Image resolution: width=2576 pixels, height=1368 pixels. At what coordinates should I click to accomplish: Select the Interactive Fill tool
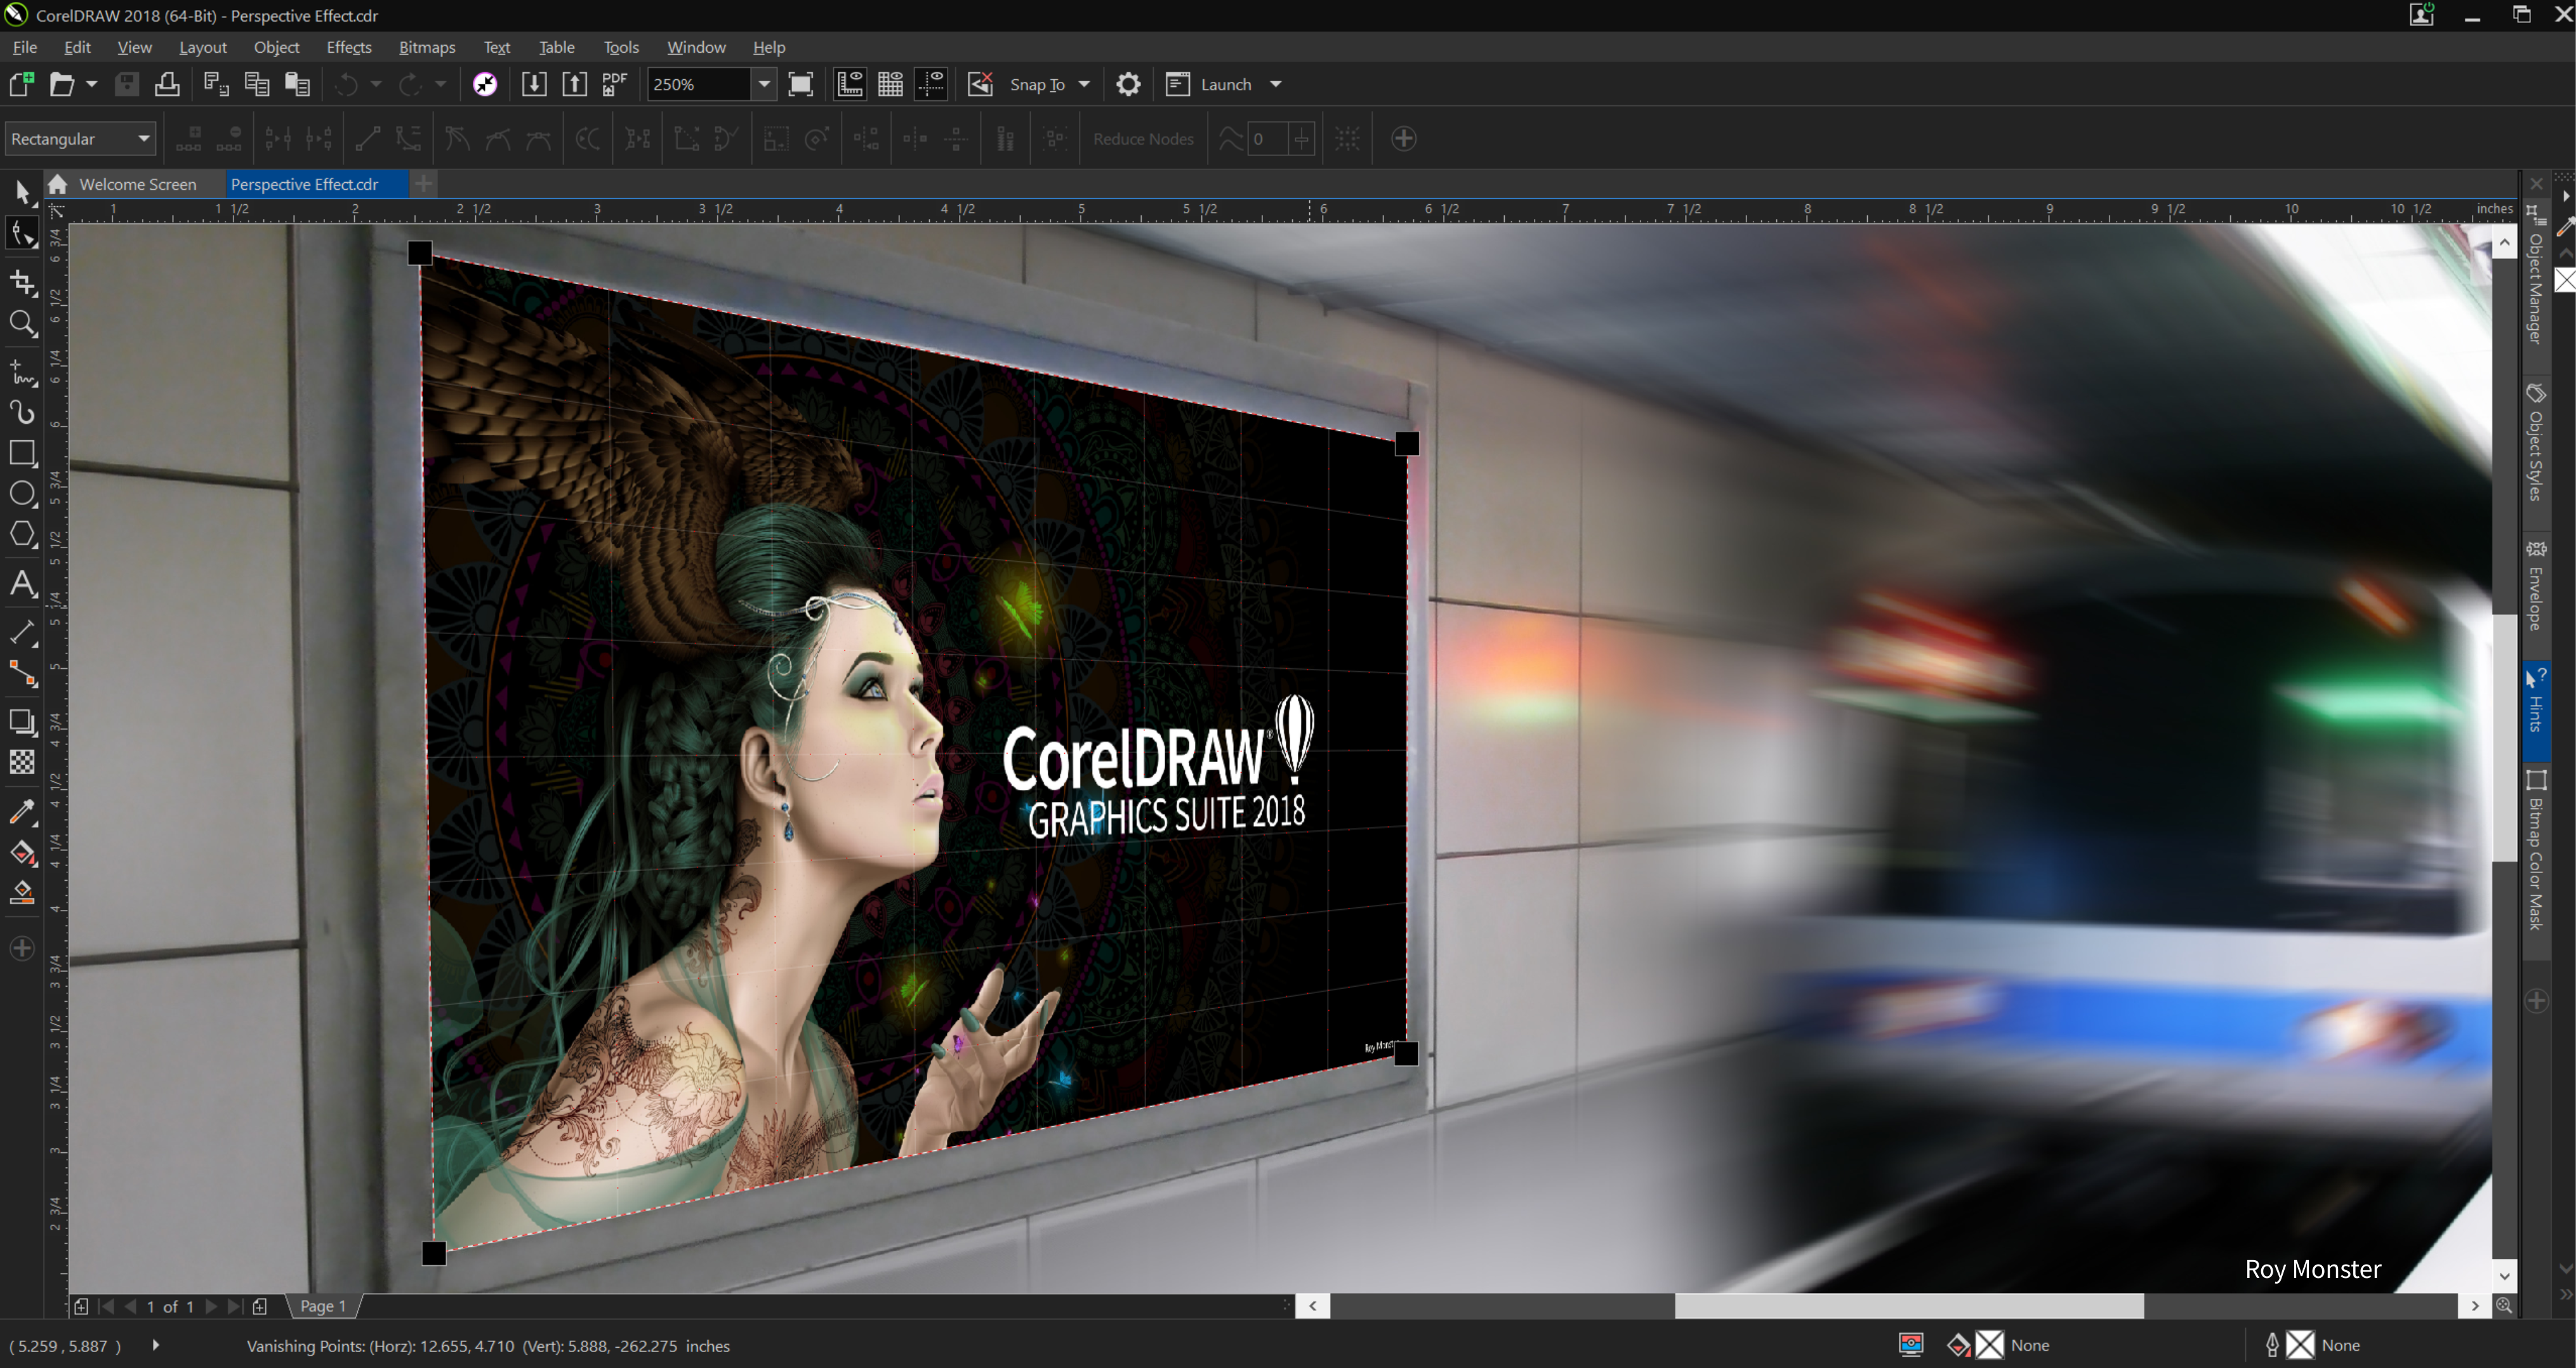[x=22, y=853]
